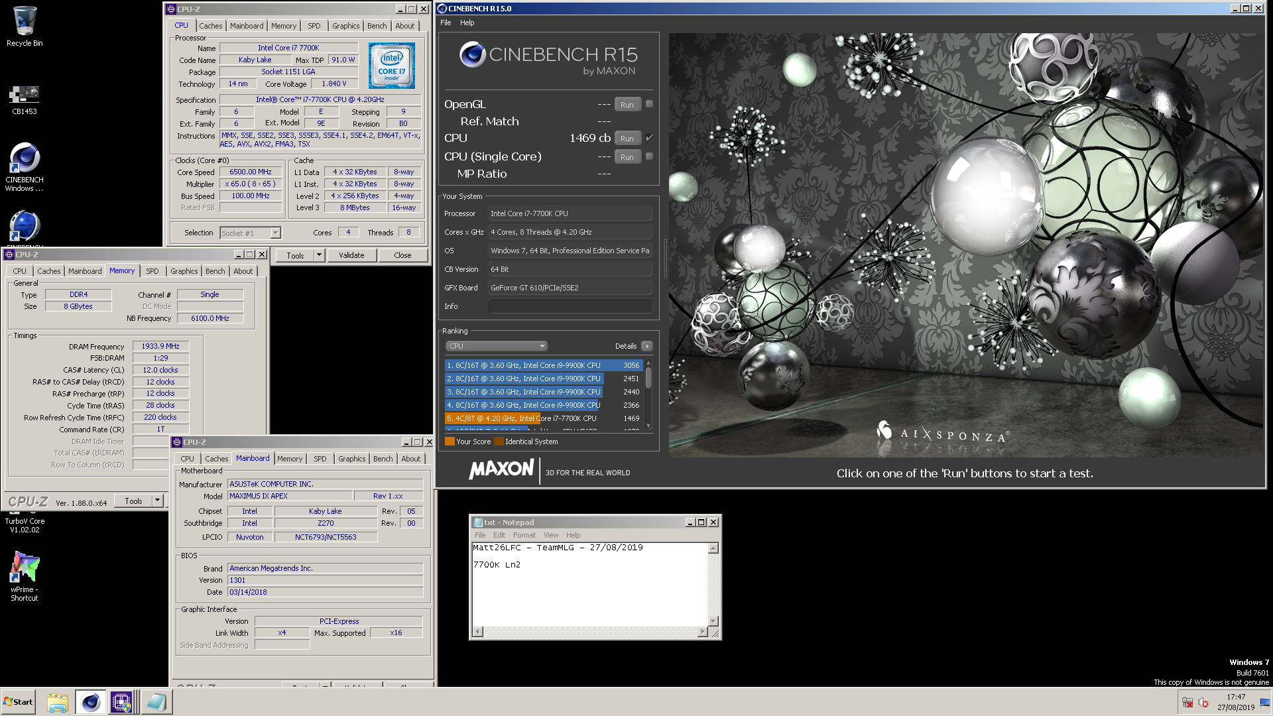The width and height of the screenshot is (1273, 716).
Task: Open the ranking CPU dropdown
Action: point(497,346)
